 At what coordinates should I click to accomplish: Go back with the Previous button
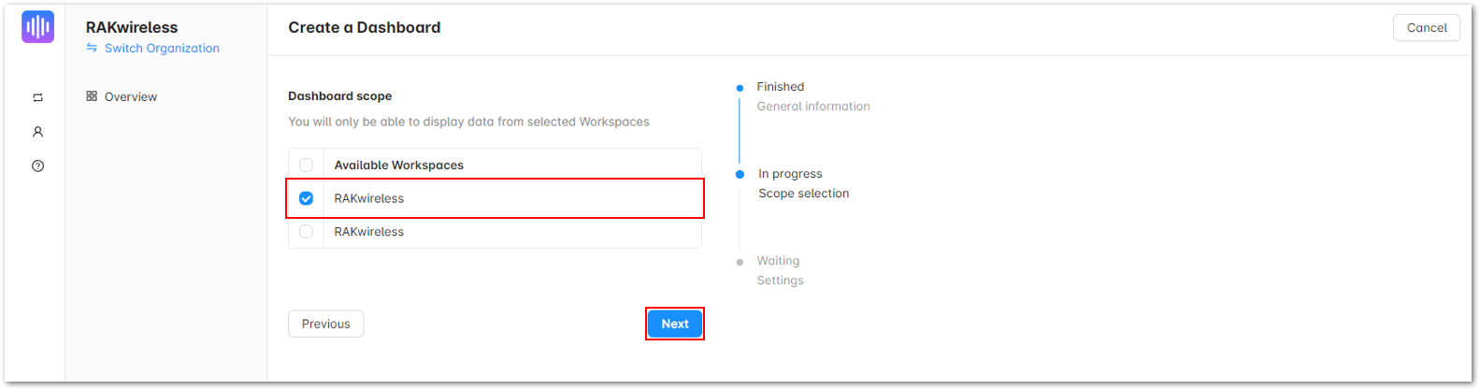pyautogui.click(x=326, y=324)
